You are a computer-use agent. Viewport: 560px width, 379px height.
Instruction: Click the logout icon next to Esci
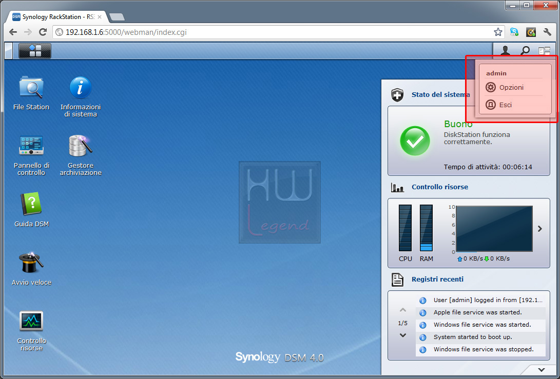pyautogui.click(x=491, y=105)
